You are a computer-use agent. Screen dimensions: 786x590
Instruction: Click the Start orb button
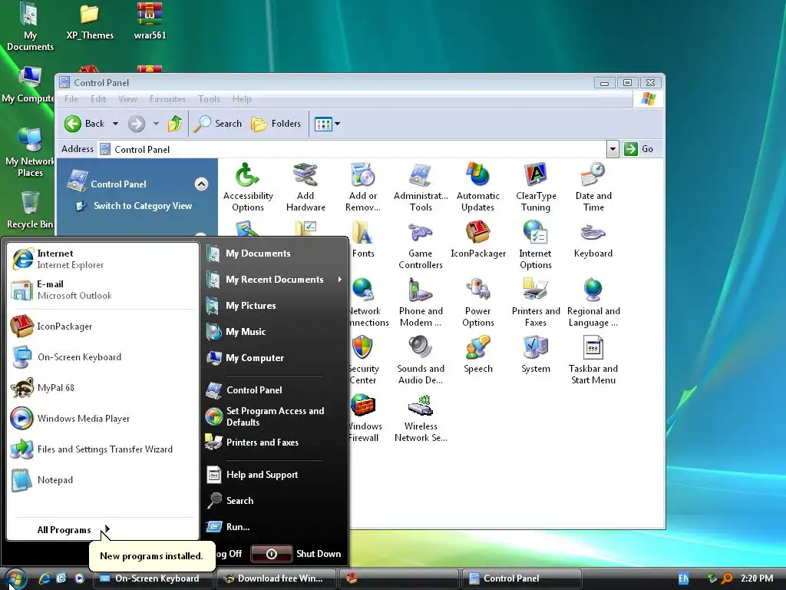(15, 578)
